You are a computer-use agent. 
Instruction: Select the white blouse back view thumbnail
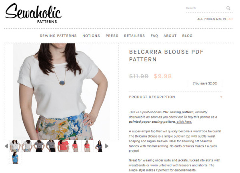[27, 146]
